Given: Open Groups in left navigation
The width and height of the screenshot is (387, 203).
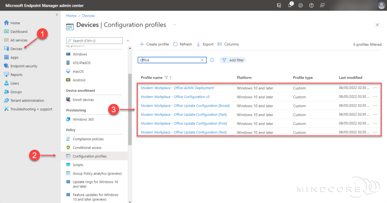Looking at the screenshot, I should click(13, 92).
